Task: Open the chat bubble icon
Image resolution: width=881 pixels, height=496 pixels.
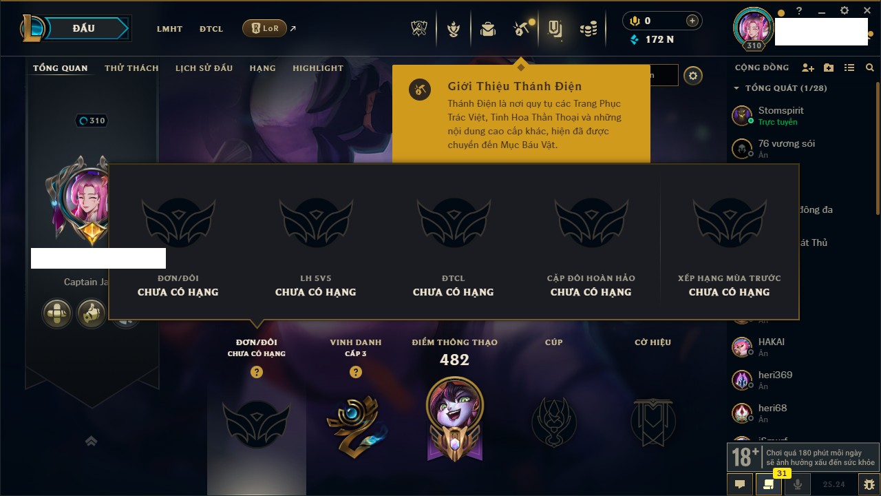Action: [x=740, y=484]
